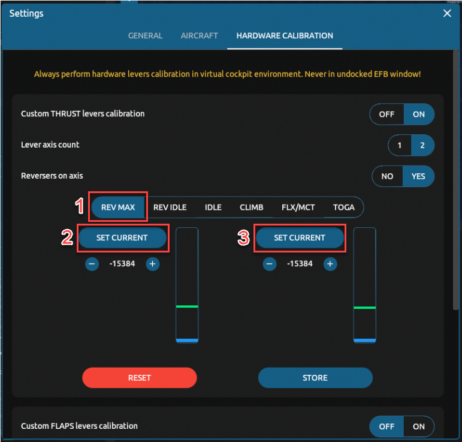Turn Custom FLAPS levers calibration OFF
Viewport: 462px width, 442px height.
click(x=386, y=426)
